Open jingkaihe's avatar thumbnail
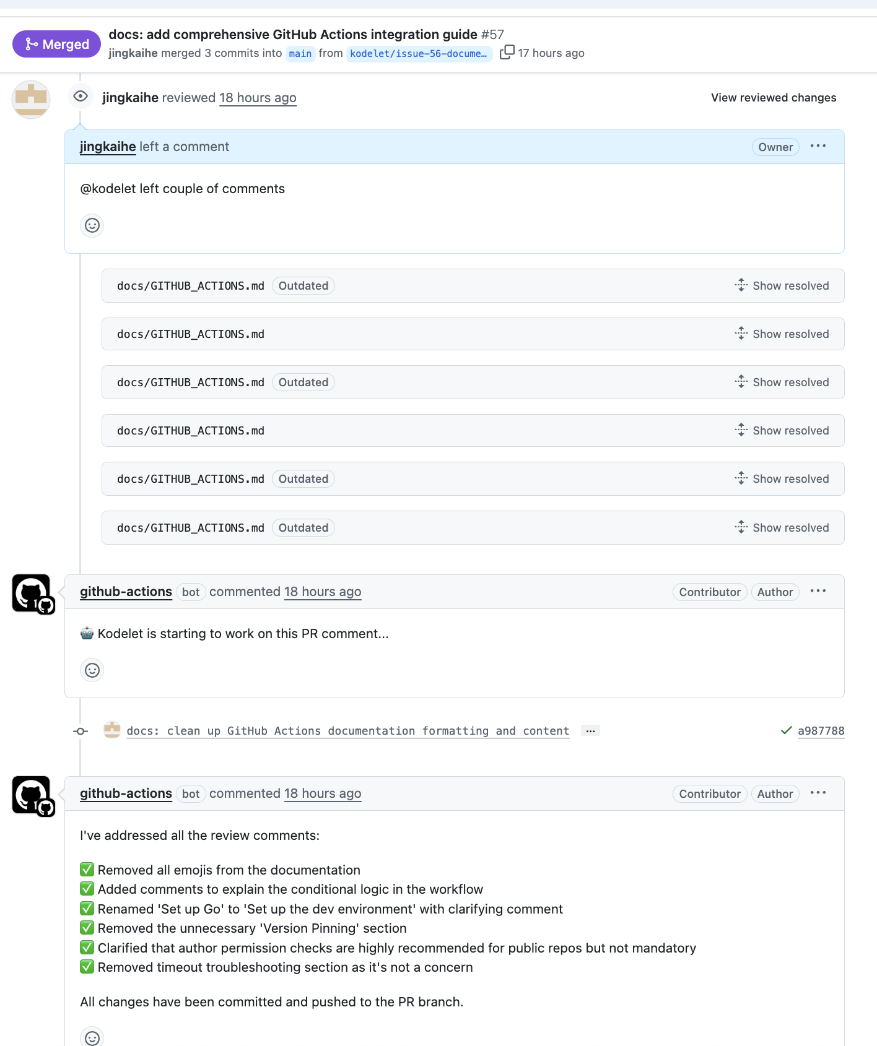This screenshot has height=1046, width=877. [x=31, y=99]
